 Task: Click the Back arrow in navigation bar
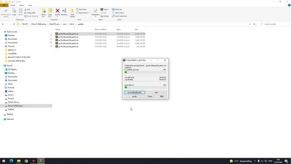tap(3, 24)
